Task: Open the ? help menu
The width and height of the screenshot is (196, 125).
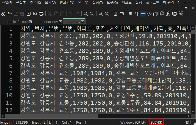Action: pos(179,3)
